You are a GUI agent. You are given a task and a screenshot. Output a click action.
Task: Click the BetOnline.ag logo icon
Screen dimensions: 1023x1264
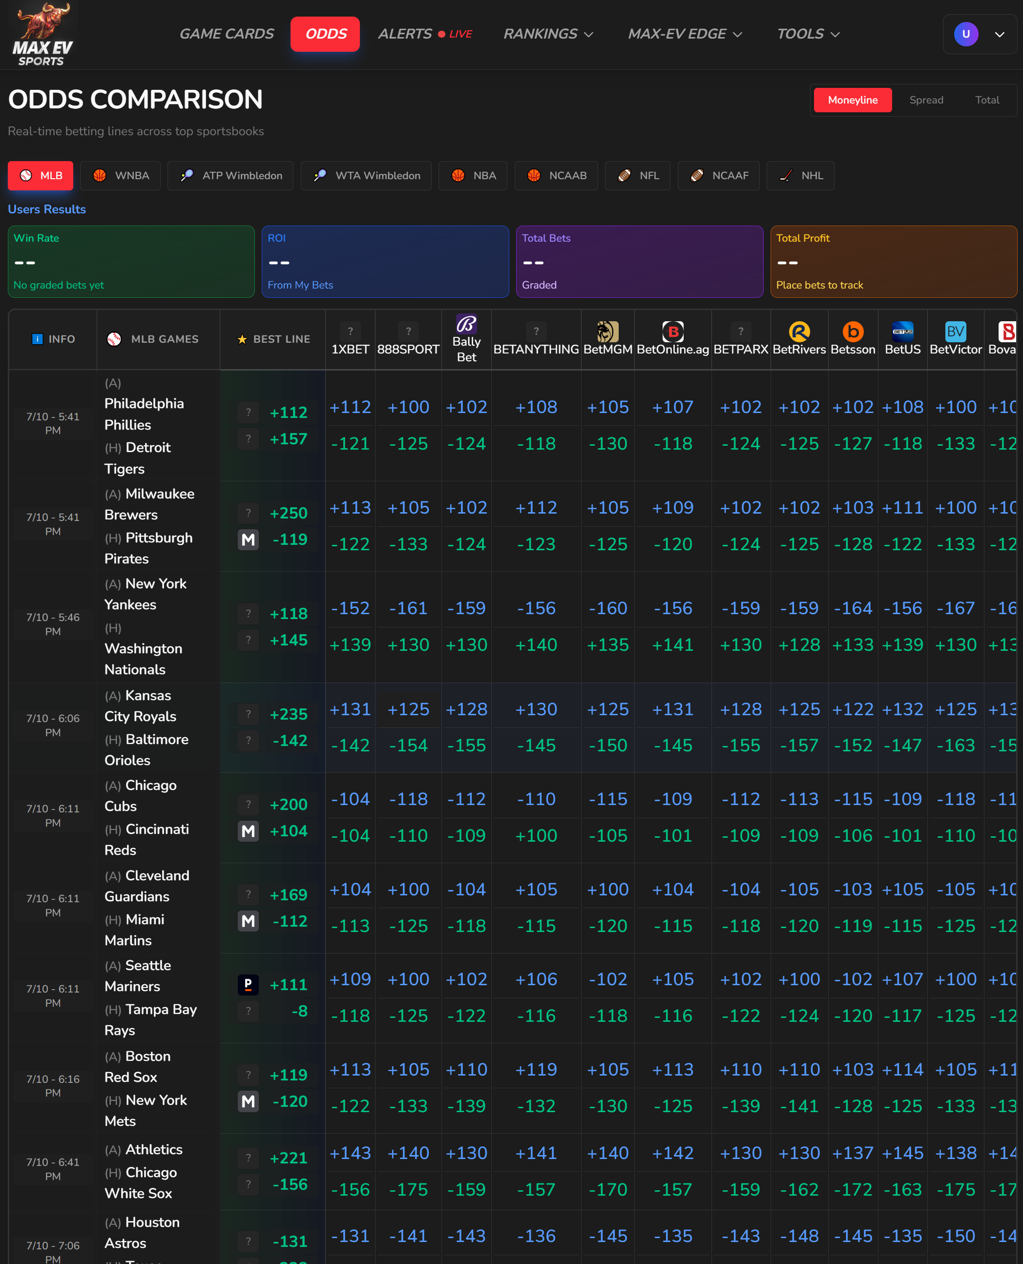673,331
